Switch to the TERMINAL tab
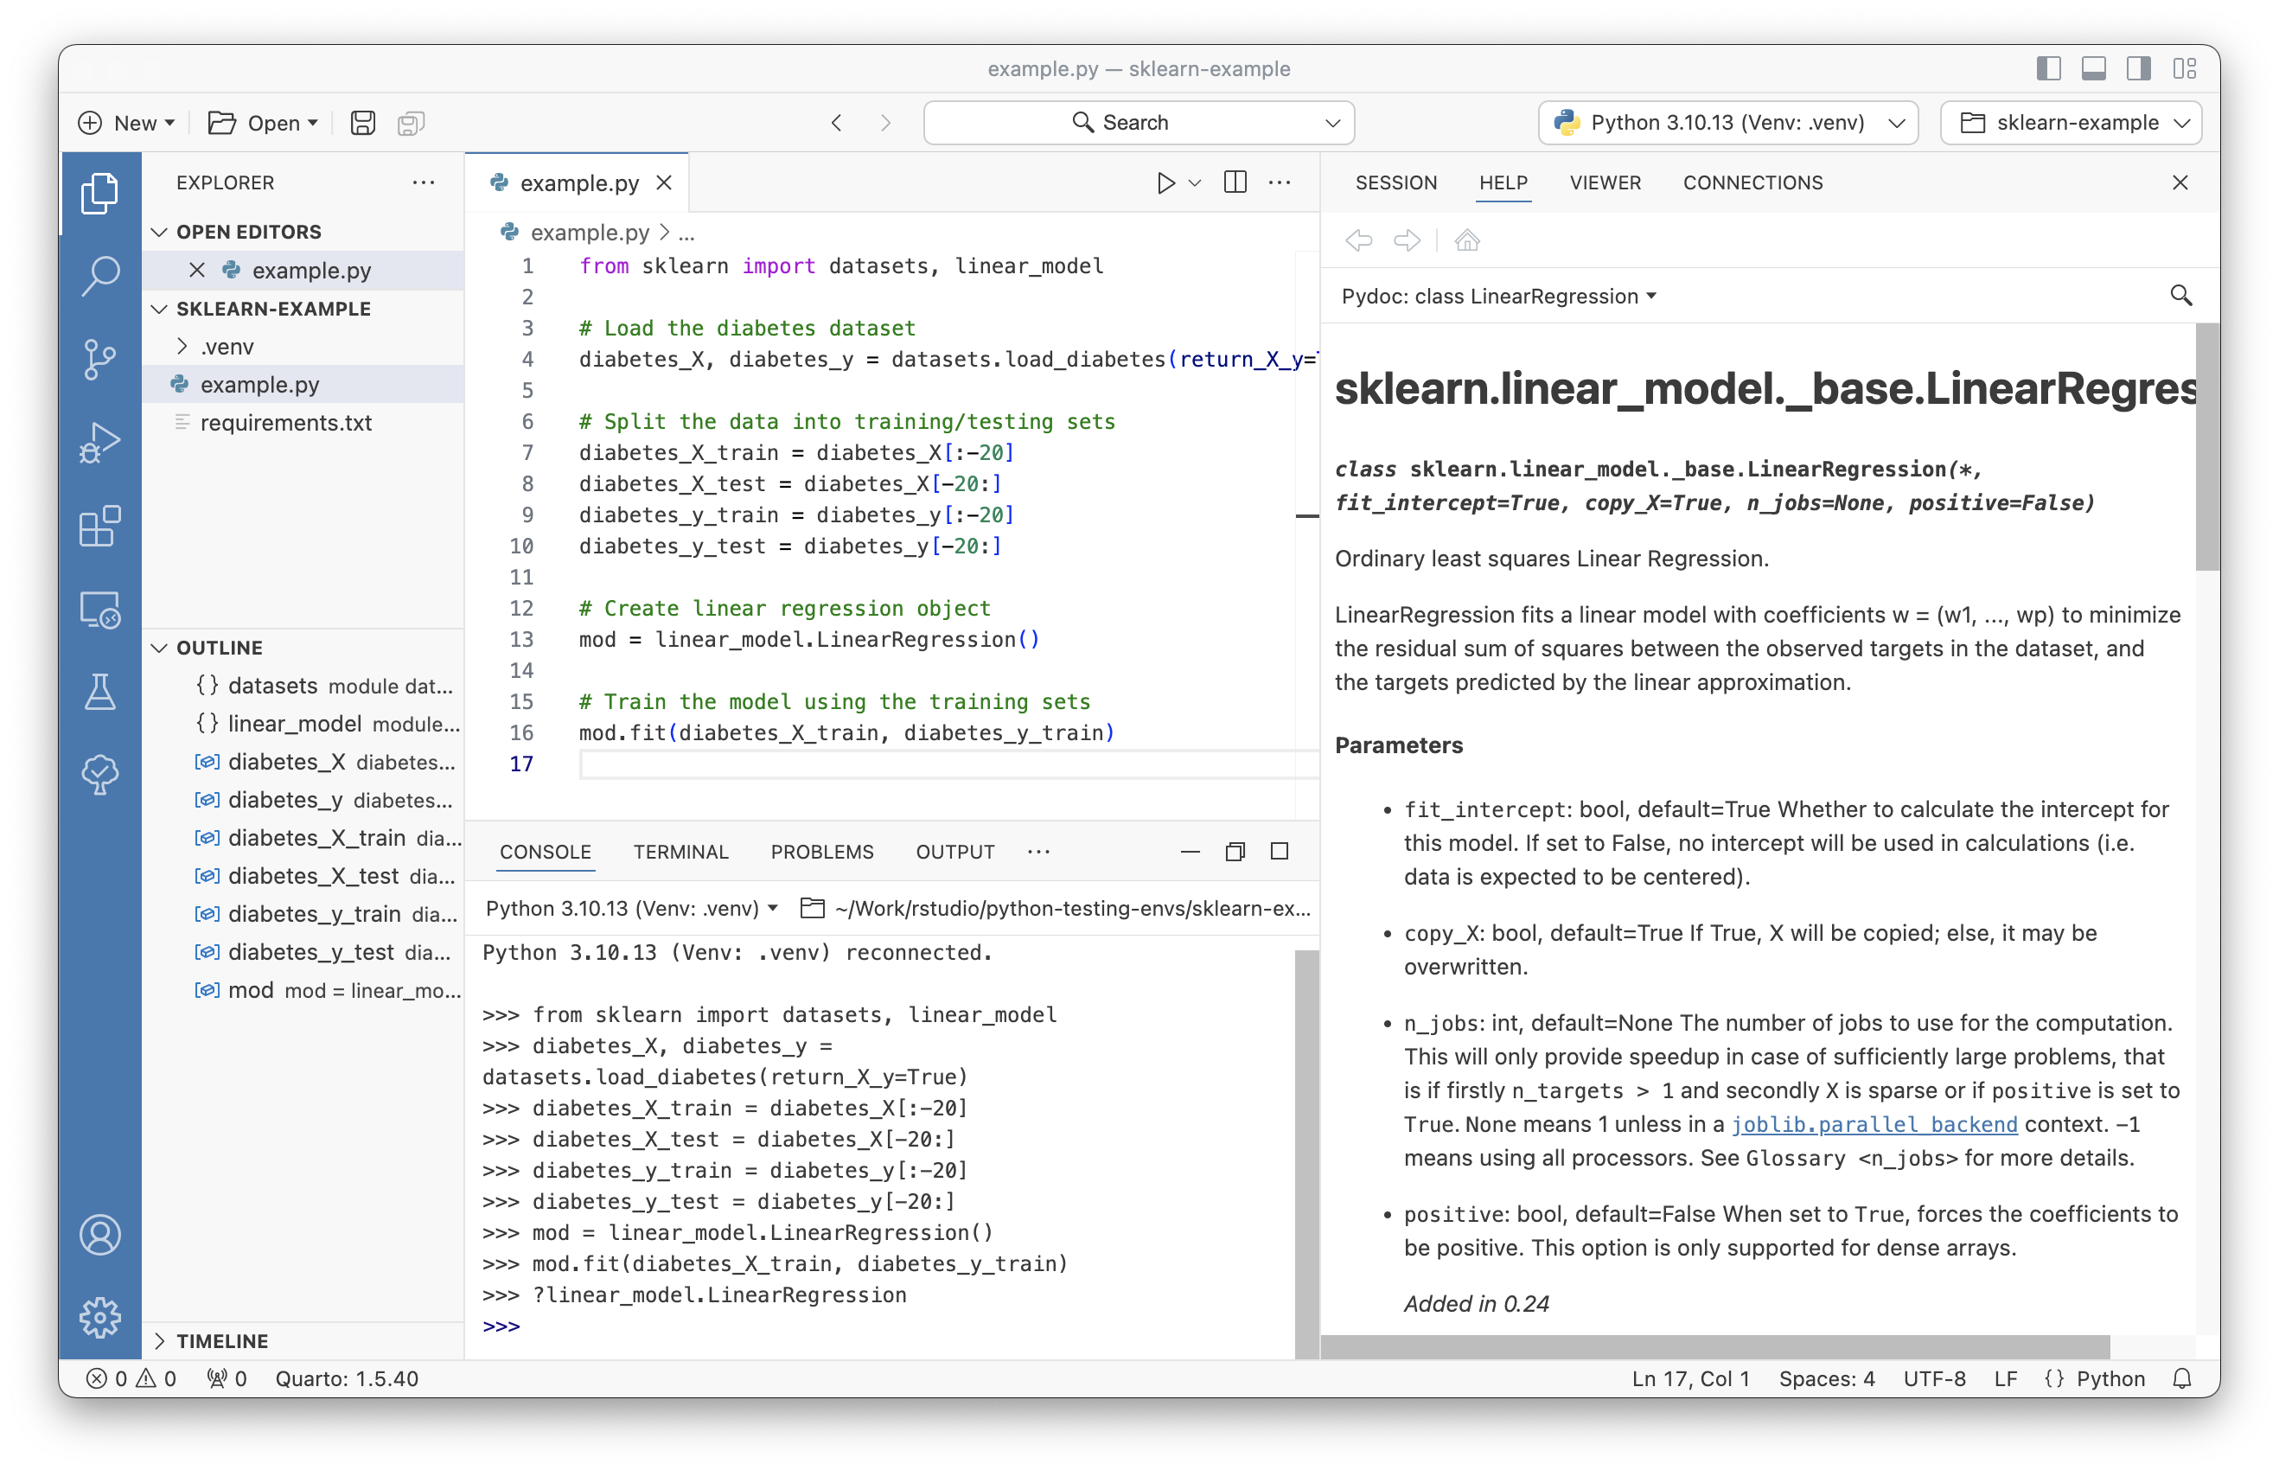The width and height of the screenshot is (2279, 1470). (680, 852)
